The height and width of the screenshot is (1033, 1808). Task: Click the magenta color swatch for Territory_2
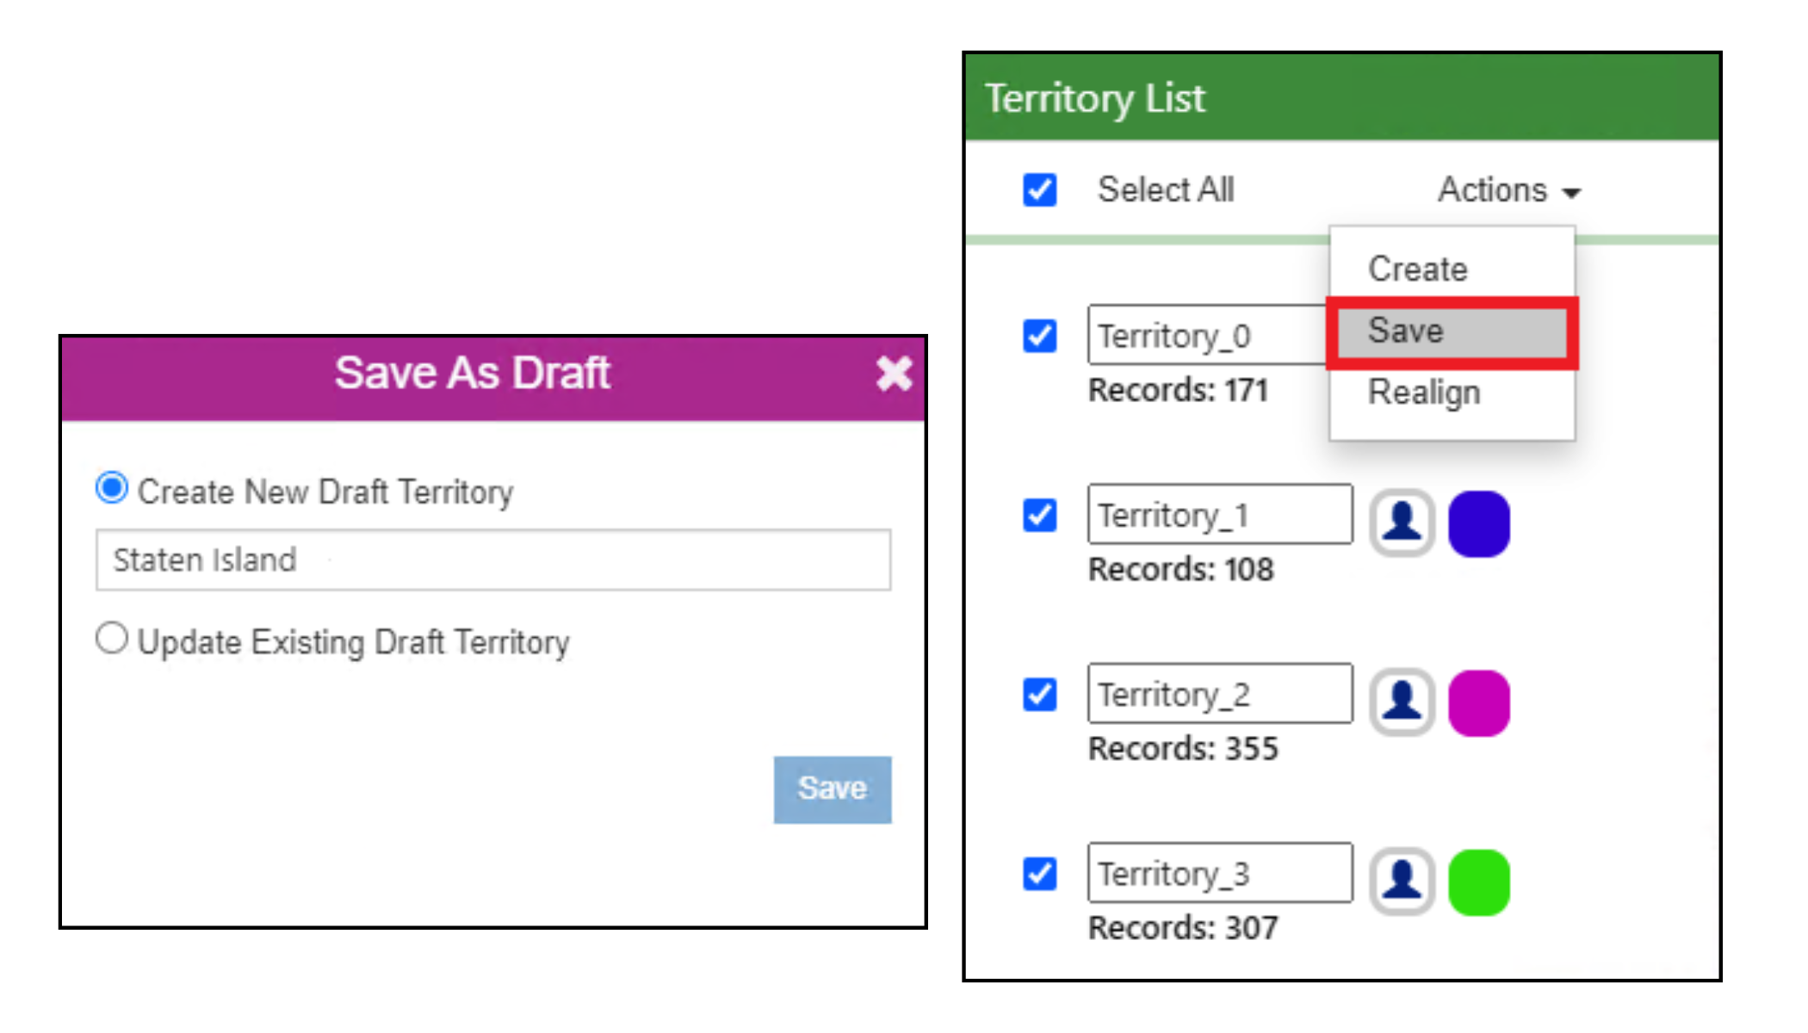coord(1479,702)
